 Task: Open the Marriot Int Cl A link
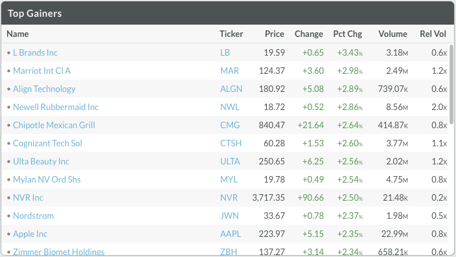(42, 71)
